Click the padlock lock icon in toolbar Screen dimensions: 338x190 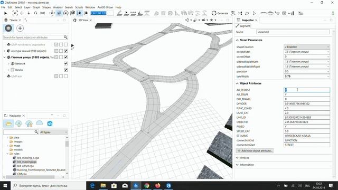point(86,13)
